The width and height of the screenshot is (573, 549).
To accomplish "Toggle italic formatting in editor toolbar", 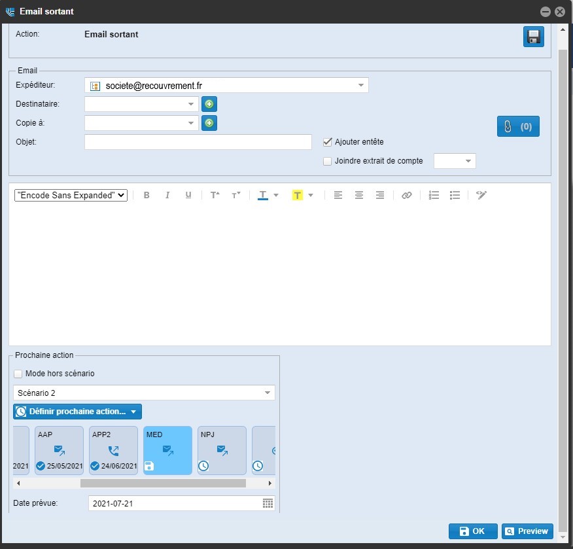I will (x=167, y=195).
